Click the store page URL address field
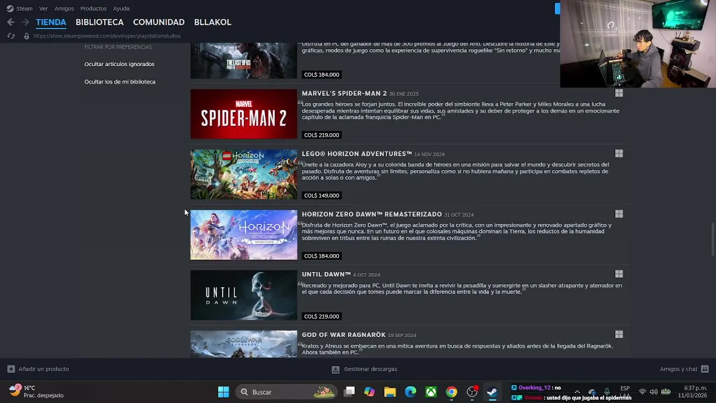The height and width of the screenshot is (403, 716). click(107, 36)
